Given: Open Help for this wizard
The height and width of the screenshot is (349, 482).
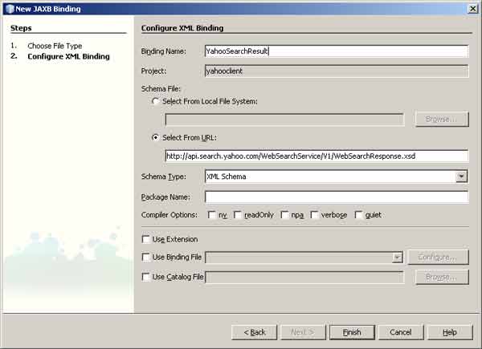Looking at the screenshot, I should click(450, 332).
